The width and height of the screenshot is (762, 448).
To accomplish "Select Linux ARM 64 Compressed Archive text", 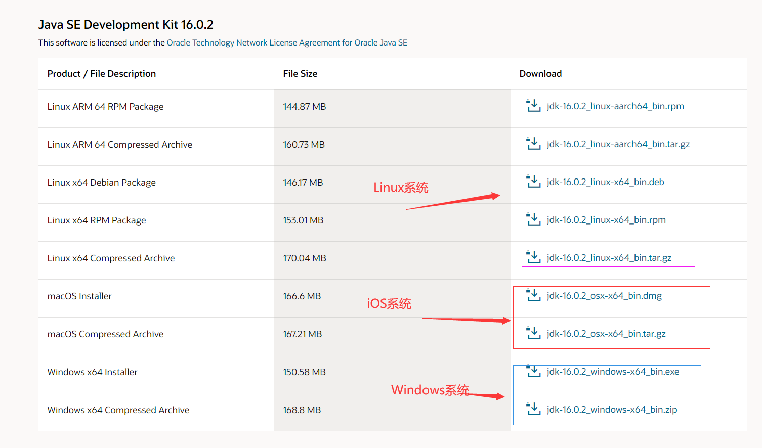I will 120,145.
